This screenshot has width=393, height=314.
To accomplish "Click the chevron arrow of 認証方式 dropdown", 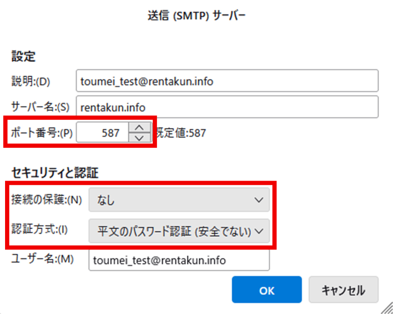I will 259,231.
